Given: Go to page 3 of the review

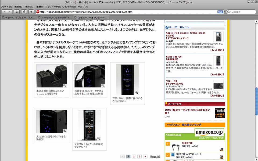Looking at the screenshot, I should pos(139,156).
